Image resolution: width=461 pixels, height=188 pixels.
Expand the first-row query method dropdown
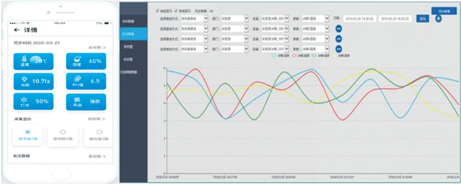coord(194,19)
